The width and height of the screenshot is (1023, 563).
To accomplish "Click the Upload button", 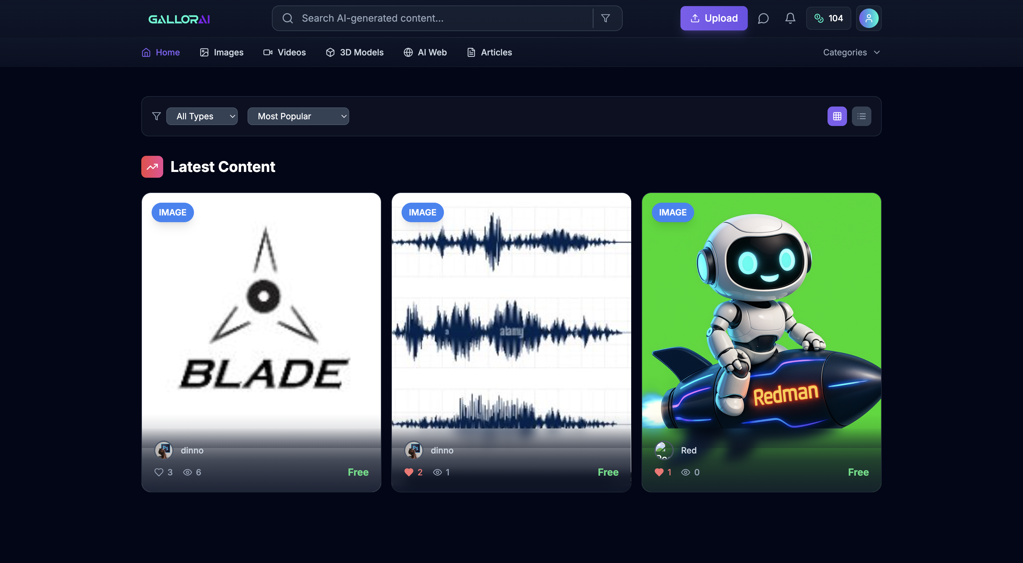I will click(x=714, y=18).
